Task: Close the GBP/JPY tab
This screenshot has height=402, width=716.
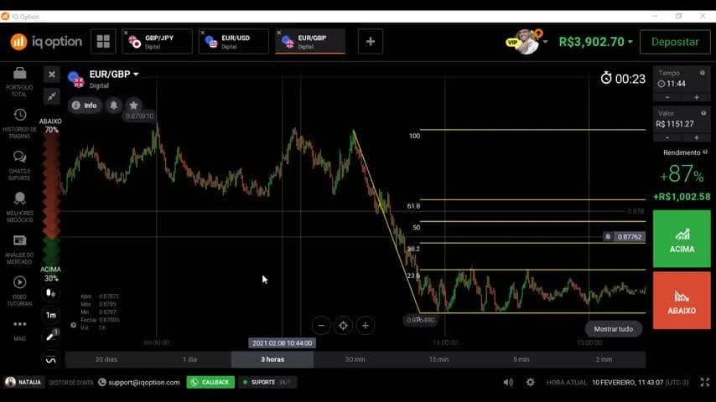Action: pos(126,33)
